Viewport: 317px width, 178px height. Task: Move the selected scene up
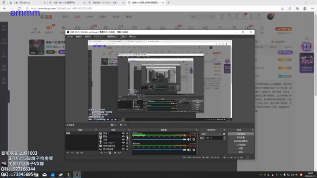coord(77,153)
